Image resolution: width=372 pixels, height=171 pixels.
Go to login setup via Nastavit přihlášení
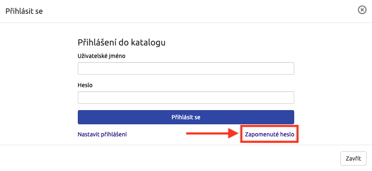coord(102,134)
